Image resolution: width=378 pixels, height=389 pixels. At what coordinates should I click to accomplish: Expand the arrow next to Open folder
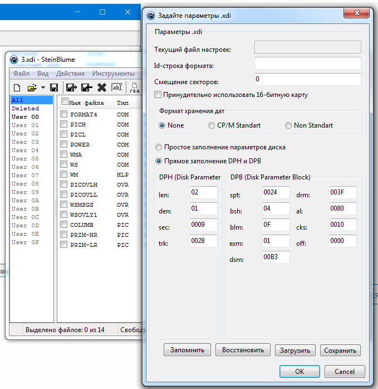[x=43, y=87]
